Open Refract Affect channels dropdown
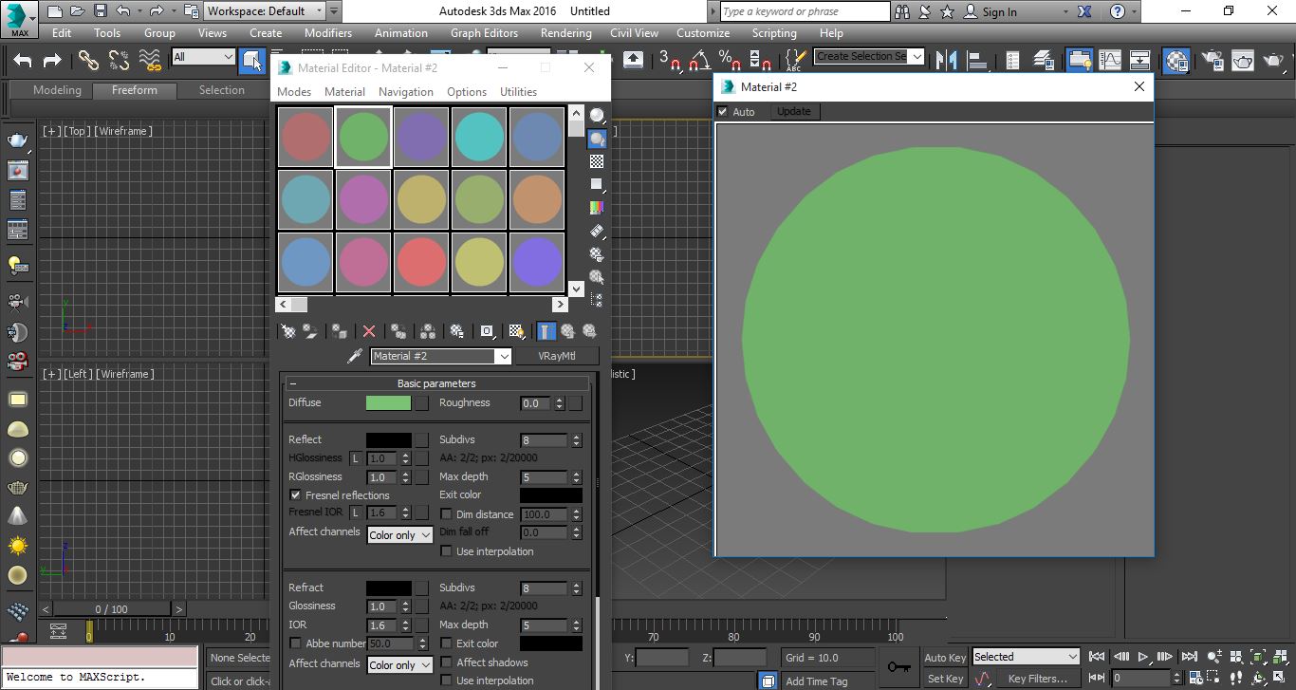Screen dimensions: 1296x690 coord(399,665)
